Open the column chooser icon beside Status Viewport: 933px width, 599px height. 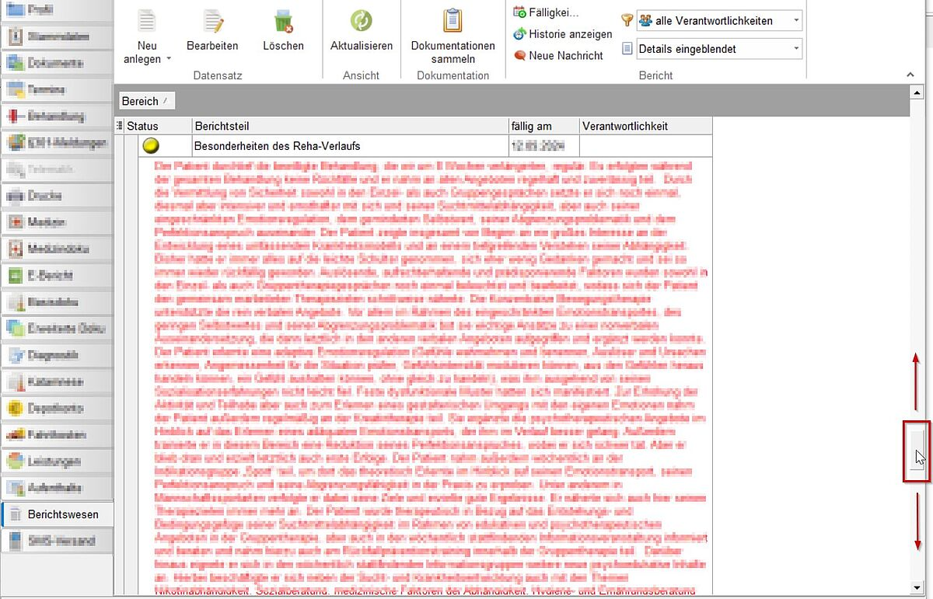[119, 126]
